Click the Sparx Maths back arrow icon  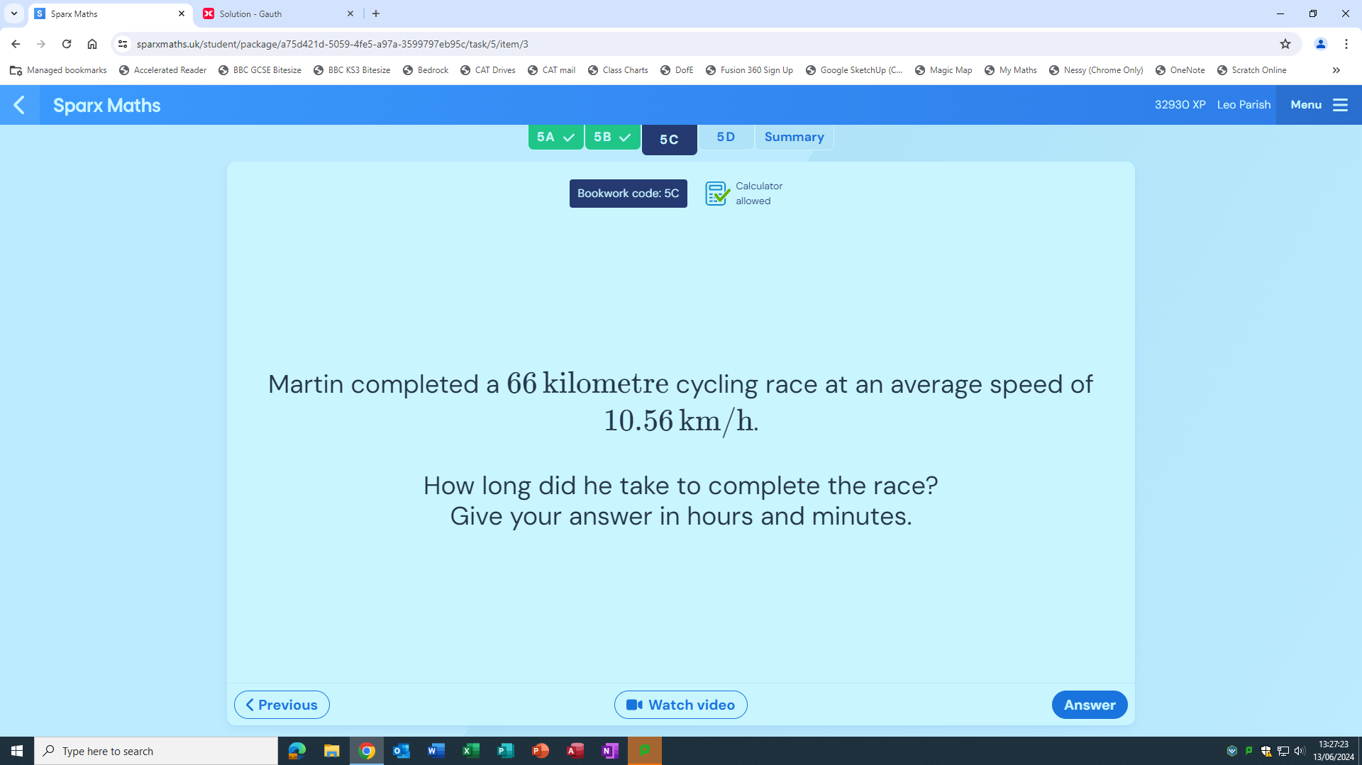[x=19, y=105]
